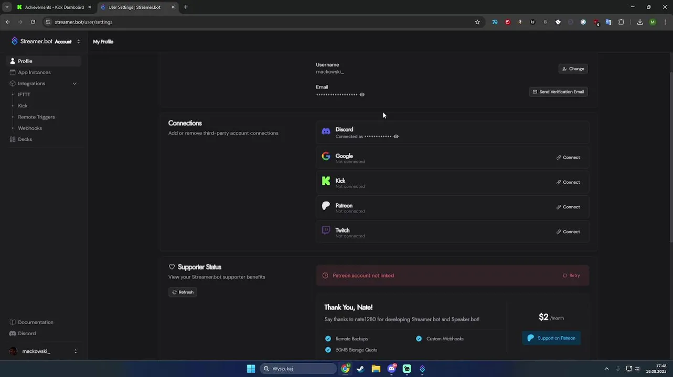
Task: Open Support on Patreon
Action: 551,338
